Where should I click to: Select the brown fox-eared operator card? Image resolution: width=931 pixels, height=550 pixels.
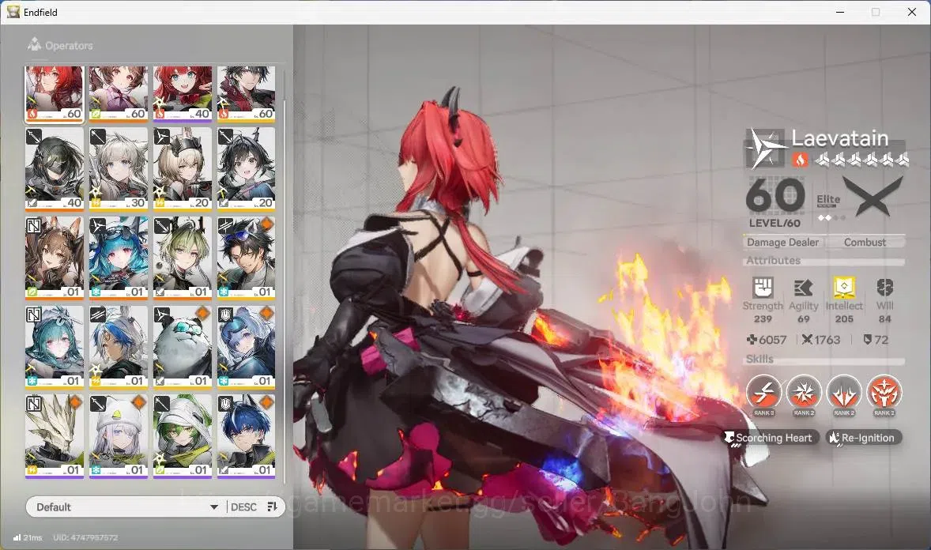click(x=54, y=258)
